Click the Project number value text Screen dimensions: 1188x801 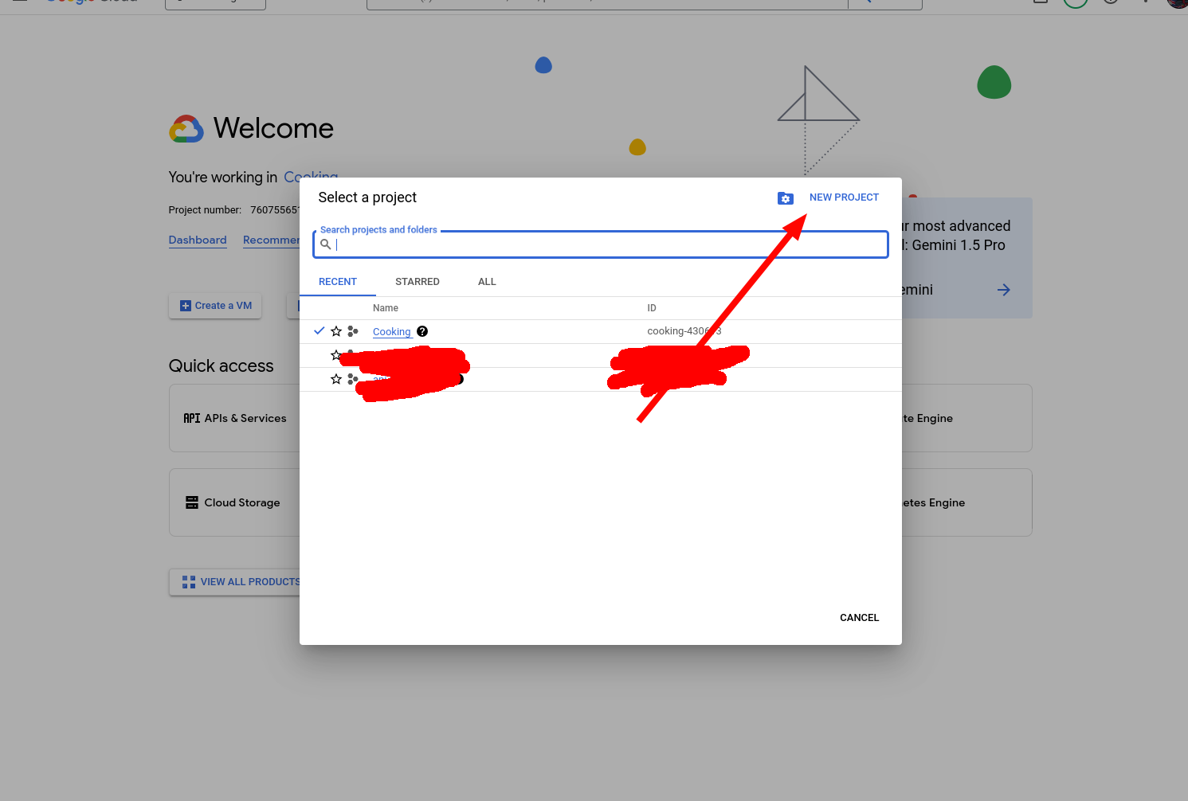point(275,210)
